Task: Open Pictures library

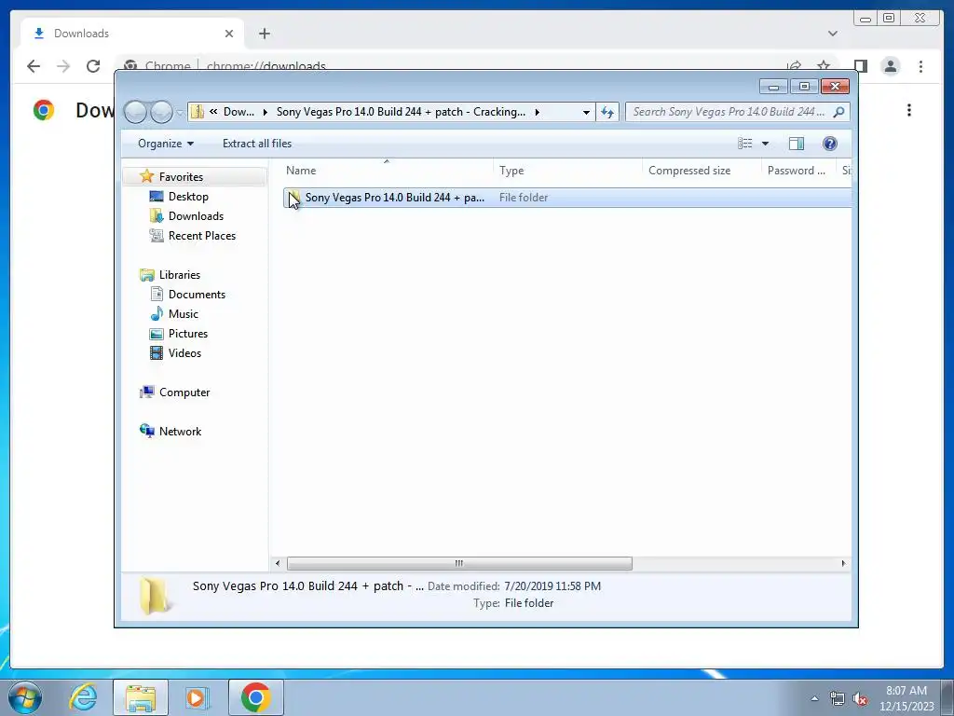Action: pyautogui.click(x=188, y=334)
